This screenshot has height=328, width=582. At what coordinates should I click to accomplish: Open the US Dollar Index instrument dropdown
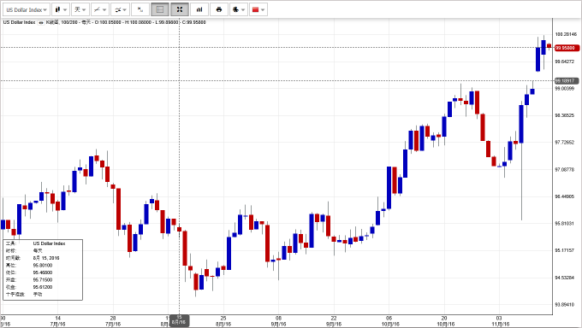click(26, 9)
